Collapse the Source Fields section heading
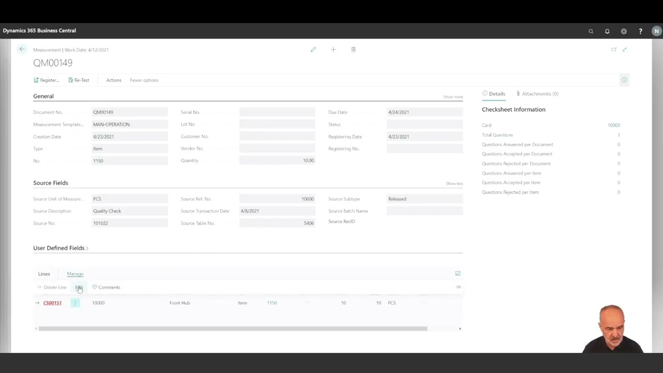Image resolution: width=663 pixels, height=373 pixels. pos(51,183)
